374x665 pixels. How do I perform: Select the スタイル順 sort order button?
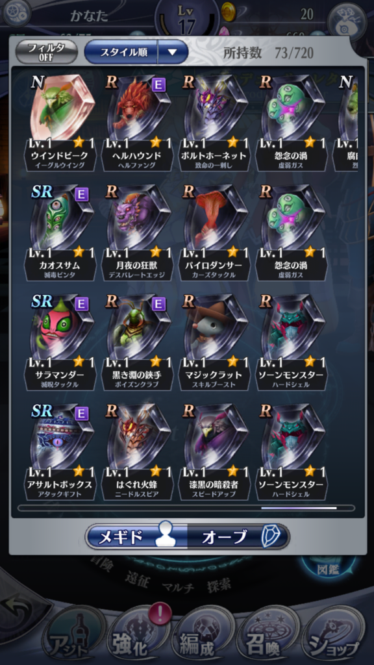121,52
